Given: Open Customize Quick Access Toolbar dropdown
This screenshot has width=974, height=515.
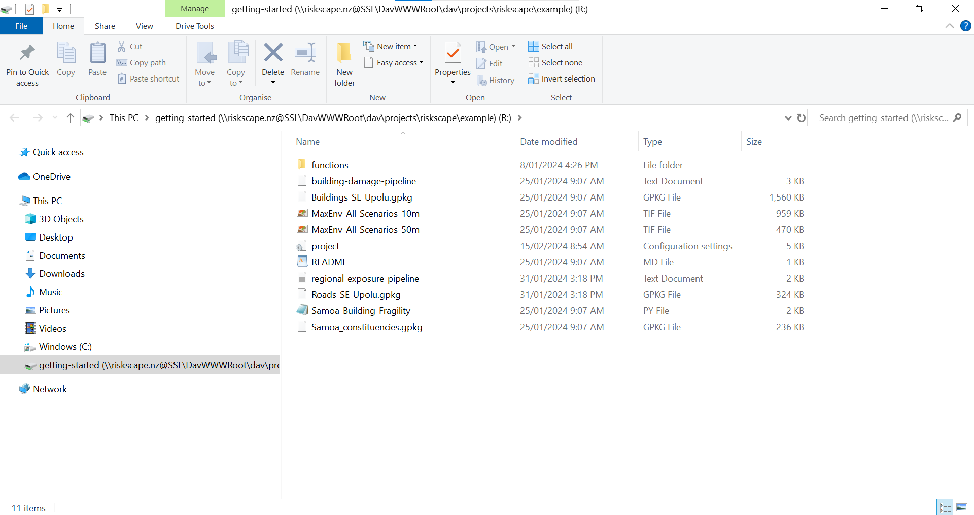Looking at the screenshot, I should (59, 9).
